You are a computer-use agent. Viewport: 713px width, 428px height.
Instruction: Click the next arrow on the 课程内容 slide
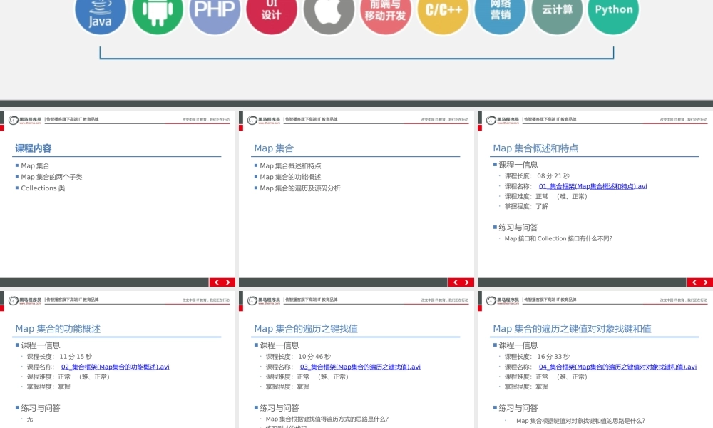tap(228, 282)
